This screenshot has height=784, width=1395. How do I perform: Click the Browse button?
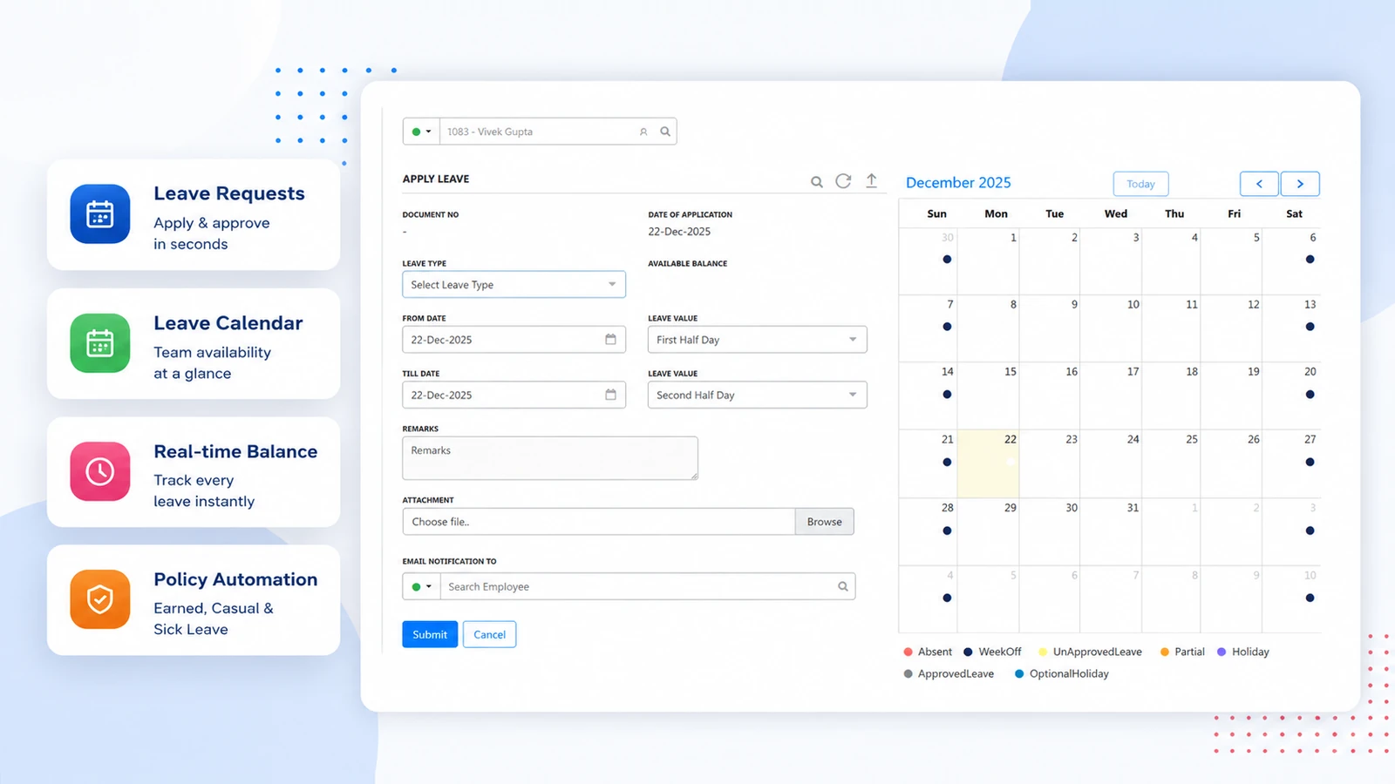pyautogui.click(x=824, y=522)
